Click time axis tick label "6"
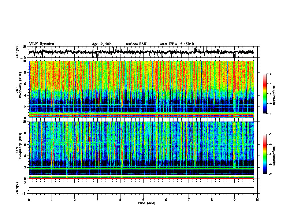The height and width of the screenshot is (224, 290). click(166, 200)
